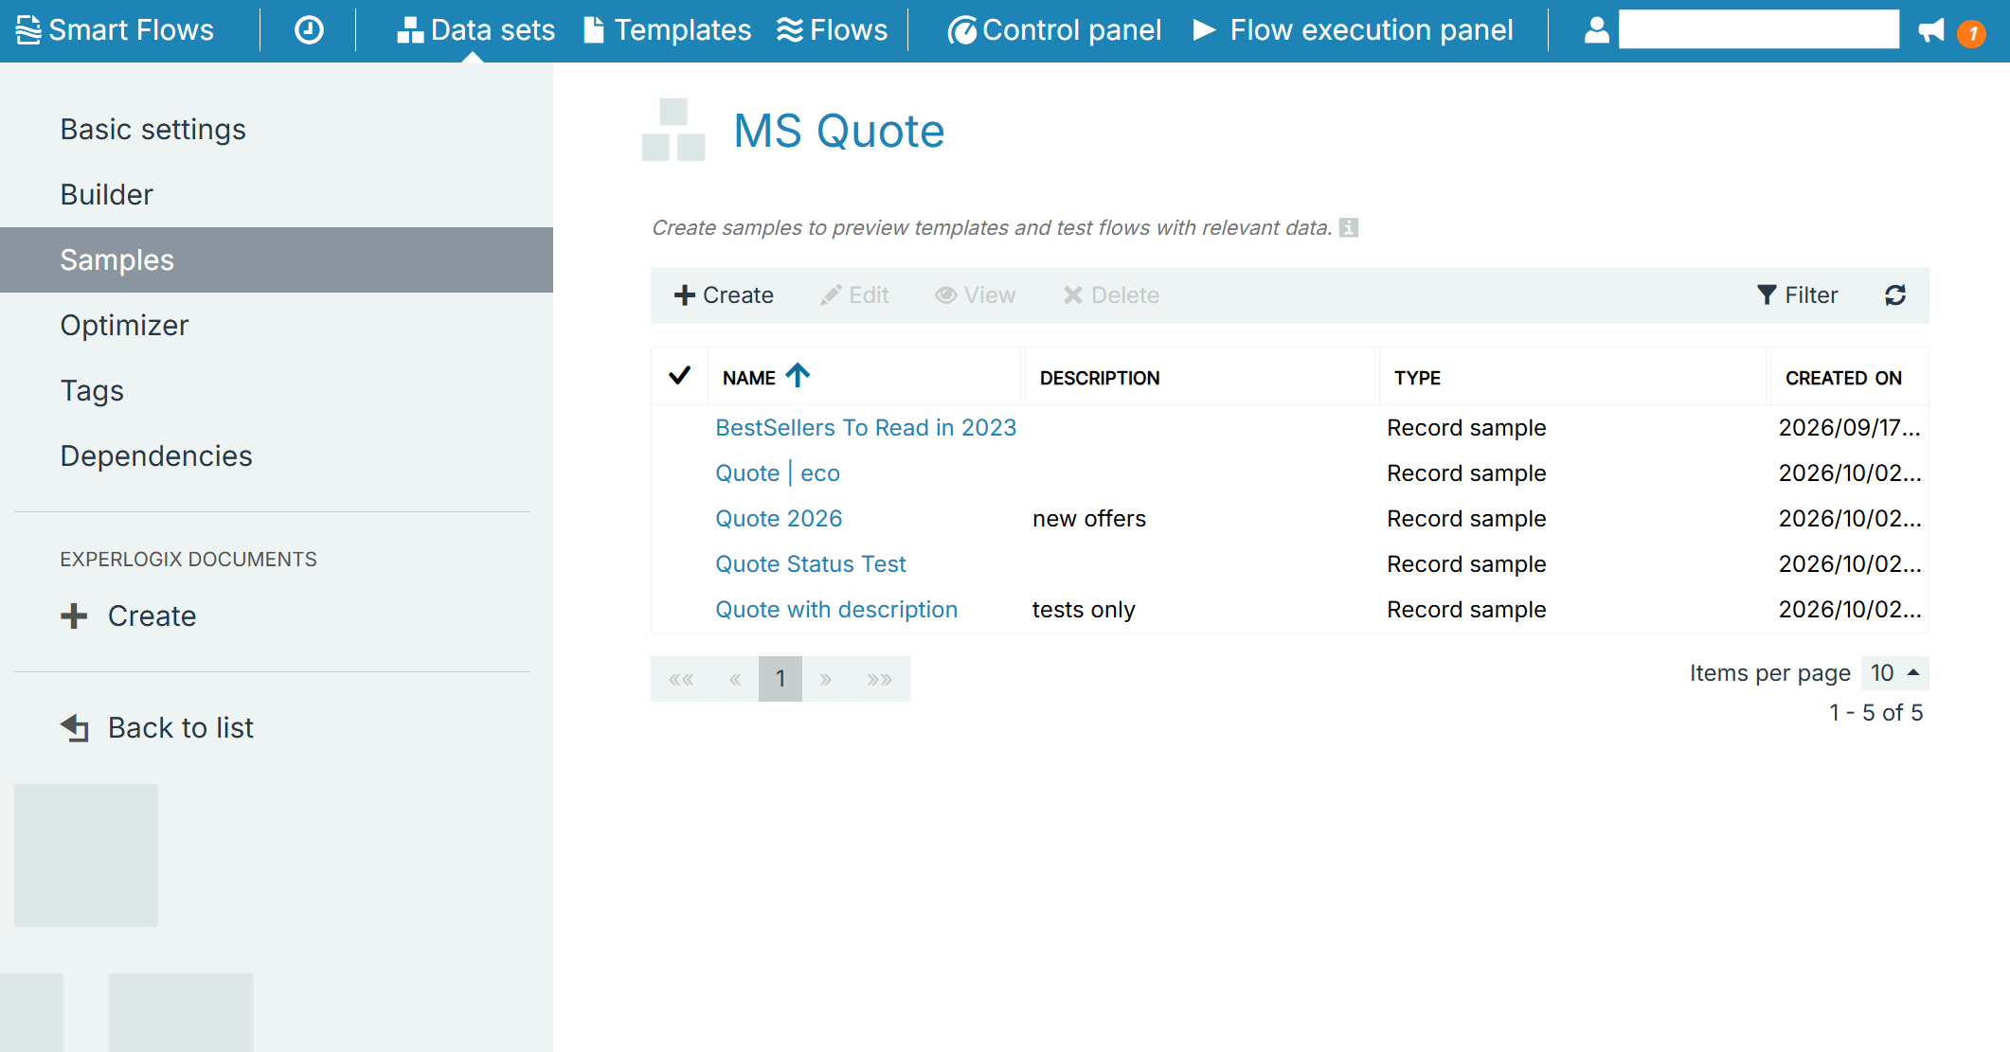Create a new sample
2010x1052 pixels.
coord(724,295)
